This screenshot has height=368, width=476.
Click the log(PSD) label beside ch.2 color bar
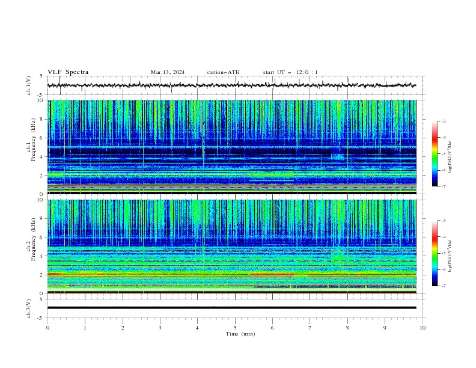click(x=450, y=256)
